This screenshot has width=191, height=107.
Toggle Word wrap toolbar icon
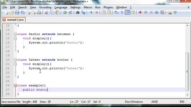[x=116, y=12]
